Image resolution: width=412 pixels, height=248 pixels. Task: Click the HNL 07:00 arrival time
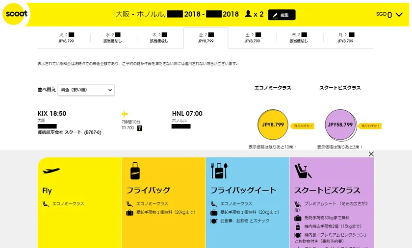187,114
